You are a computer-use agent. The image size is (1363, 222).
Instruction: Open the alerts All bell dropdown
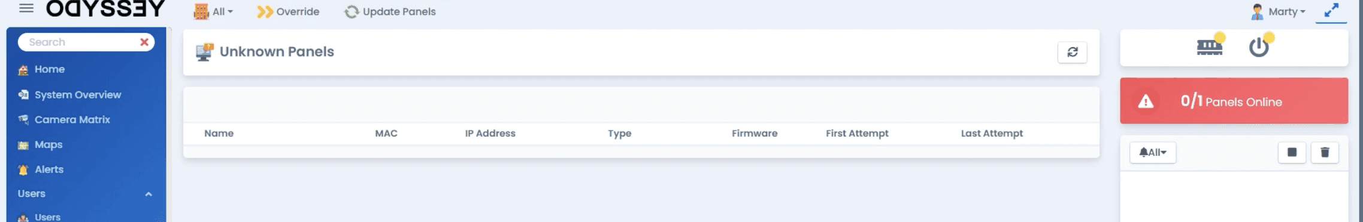tap(1152, 152)
